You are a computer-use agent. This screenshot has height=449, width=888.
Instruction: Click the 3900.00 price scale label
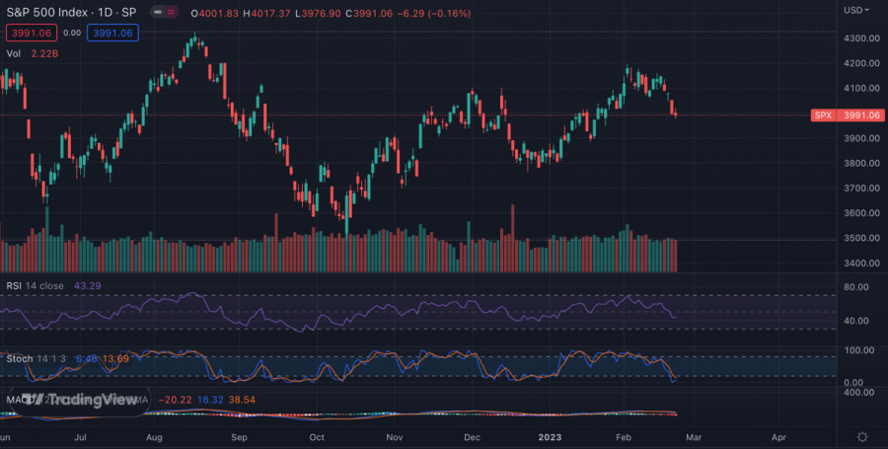click(x=861, y=138)
